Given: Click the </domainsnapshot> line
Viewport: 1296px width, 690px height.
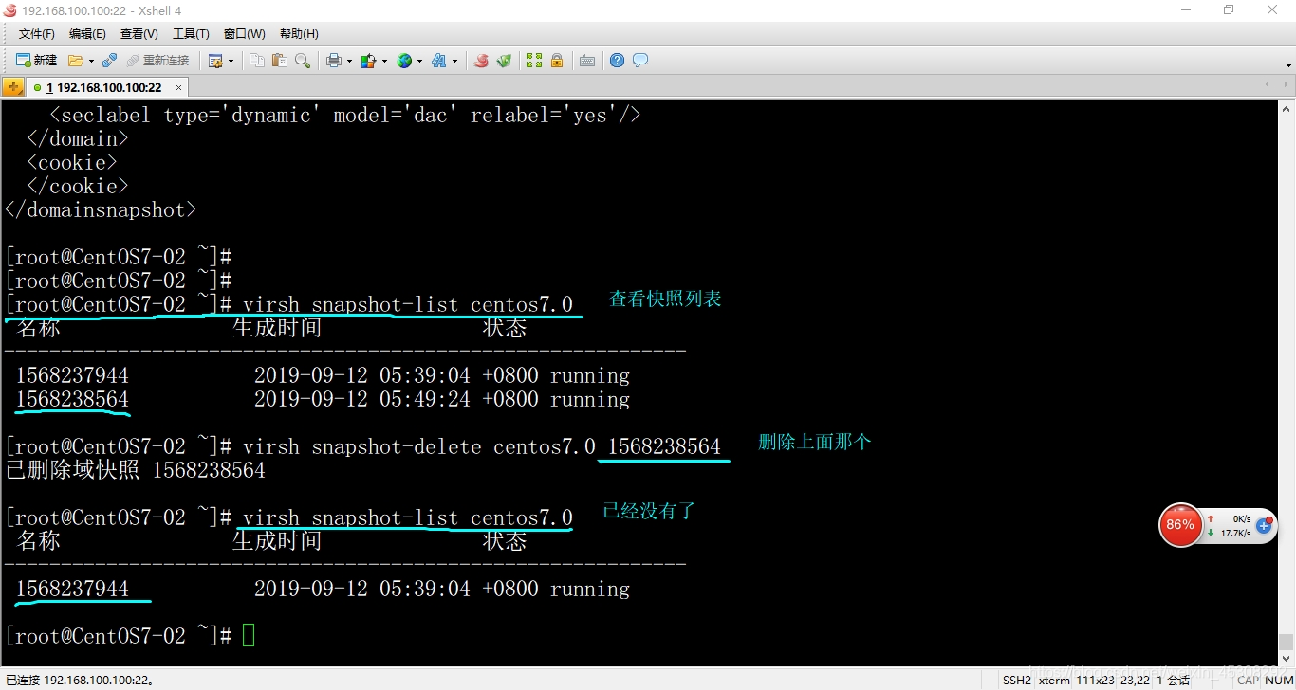Looking at the screenshot, I should pos(101,209).
